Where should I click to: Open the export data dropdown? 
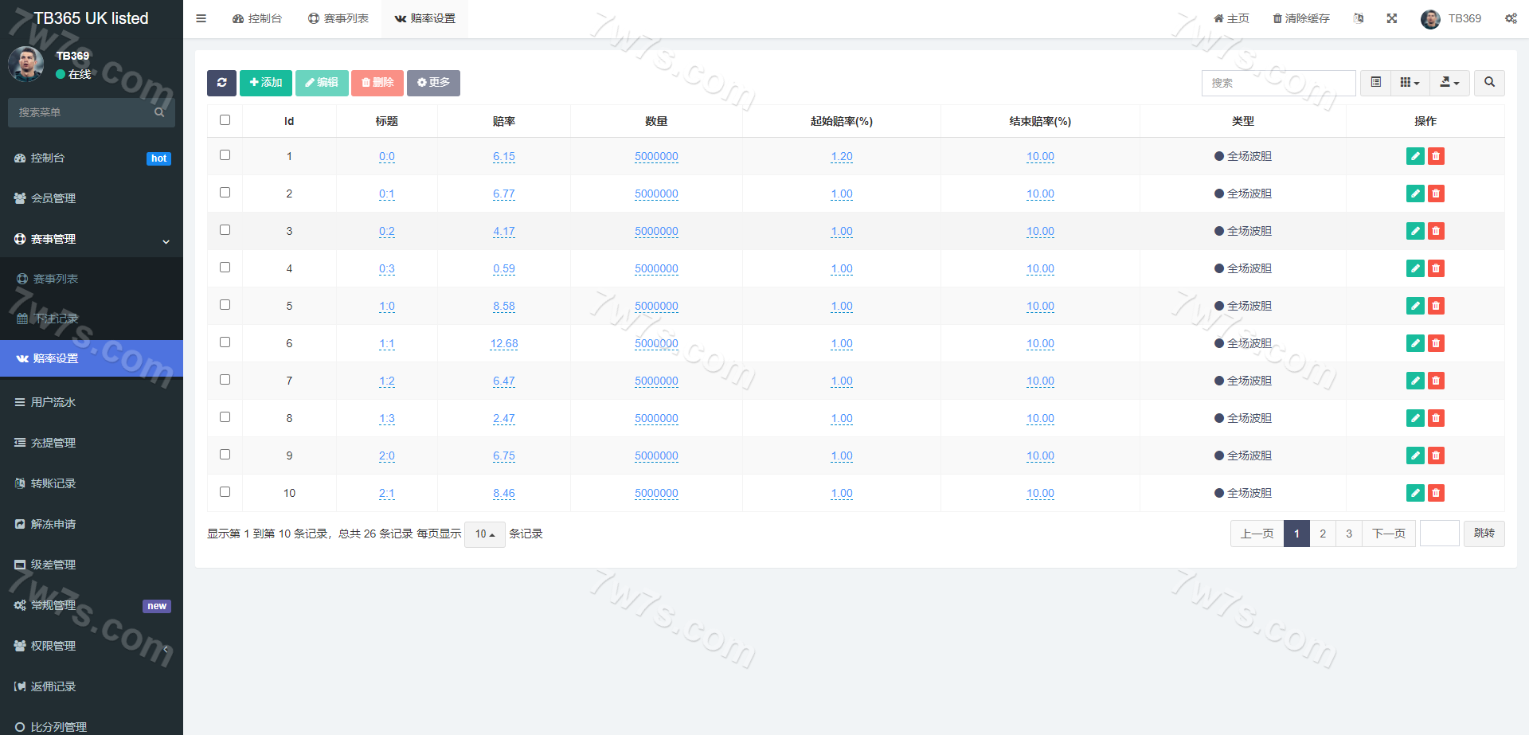point(1449,83)
